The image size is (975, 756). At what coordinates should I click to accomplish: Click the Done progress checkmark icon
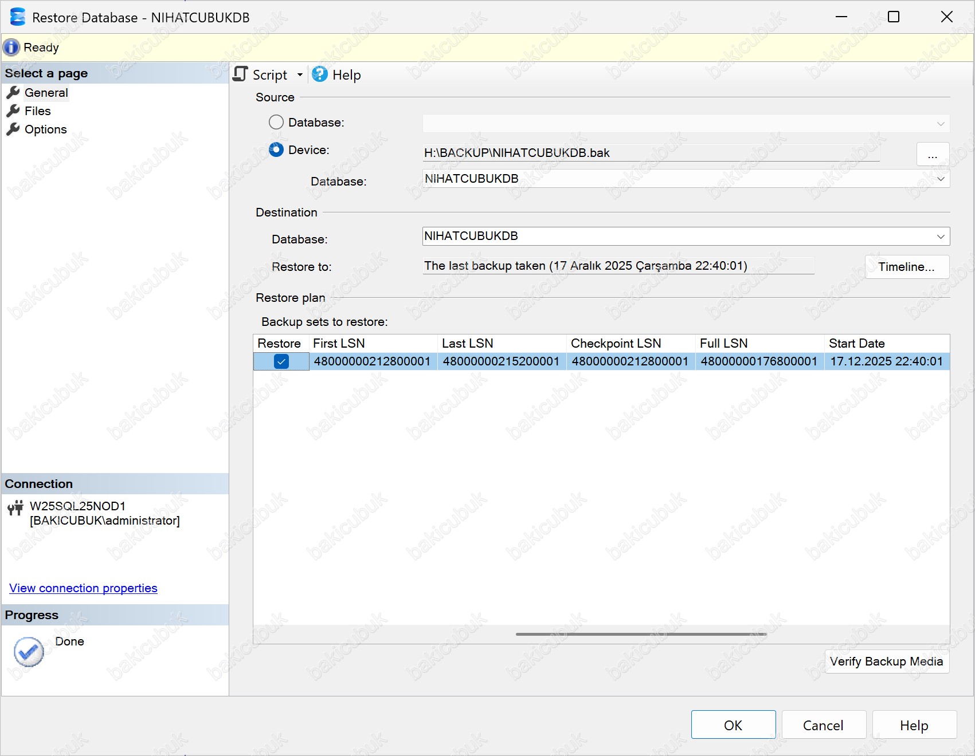pyautogui.click(x=29, y=652)
